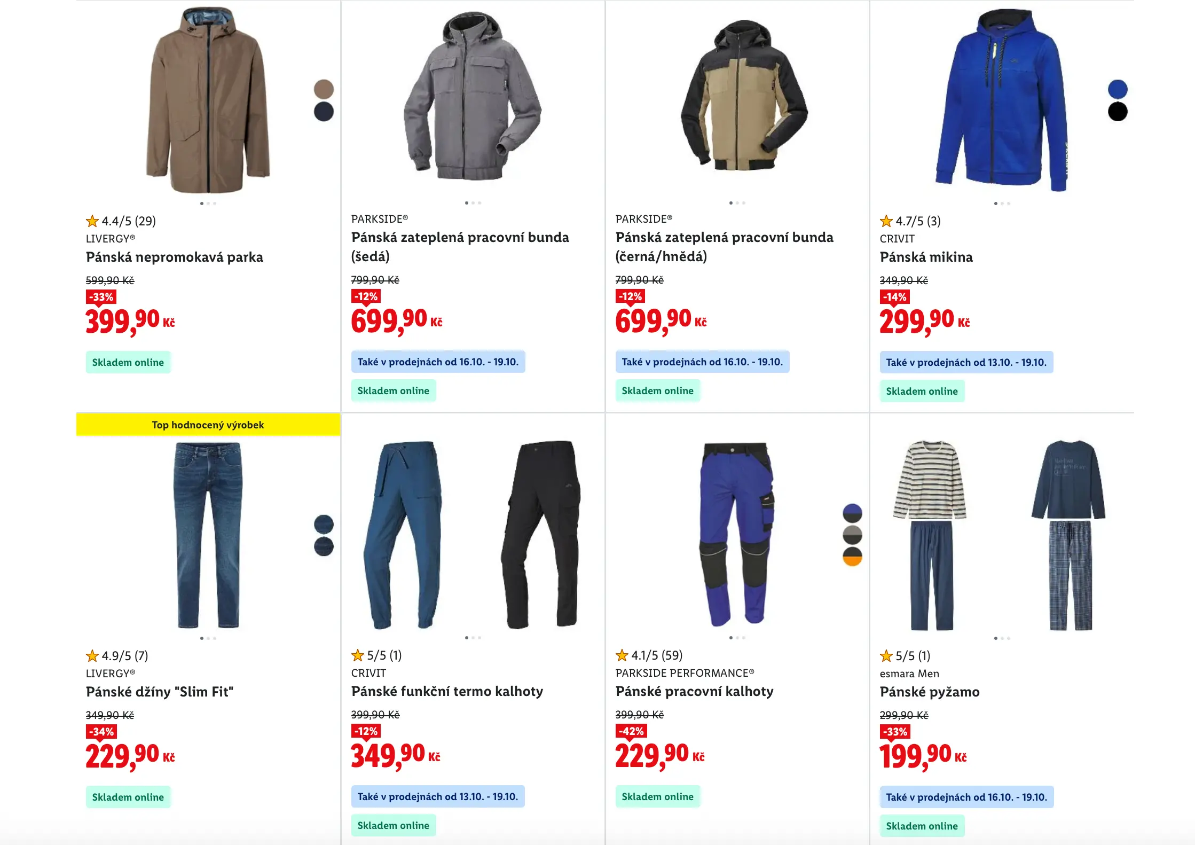Click the star icon for Pánské pracovní kalhoty

[622, 655]
